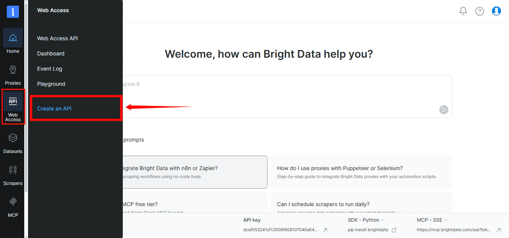Open the notifications bell
Image resolution: width=509 pixels, height=238 pixels.
pos(463,11)
